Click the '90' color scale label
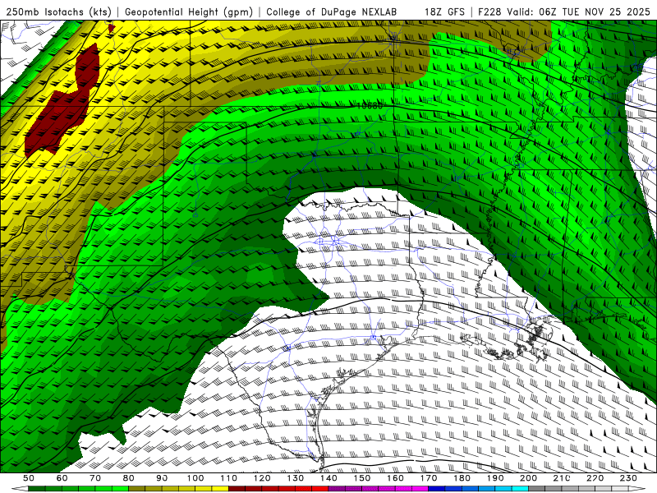Image resolution: width=657 pixels, height=493 pixels. click(162, 478)
